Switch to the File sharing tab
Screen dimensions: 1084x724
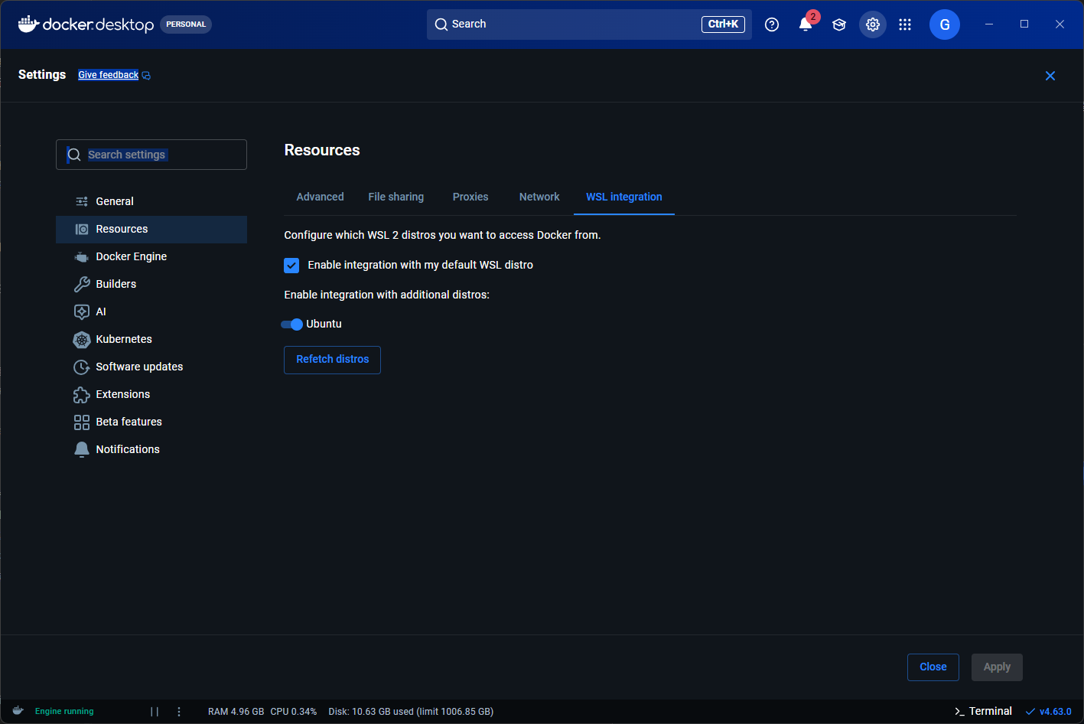point(396,197)
